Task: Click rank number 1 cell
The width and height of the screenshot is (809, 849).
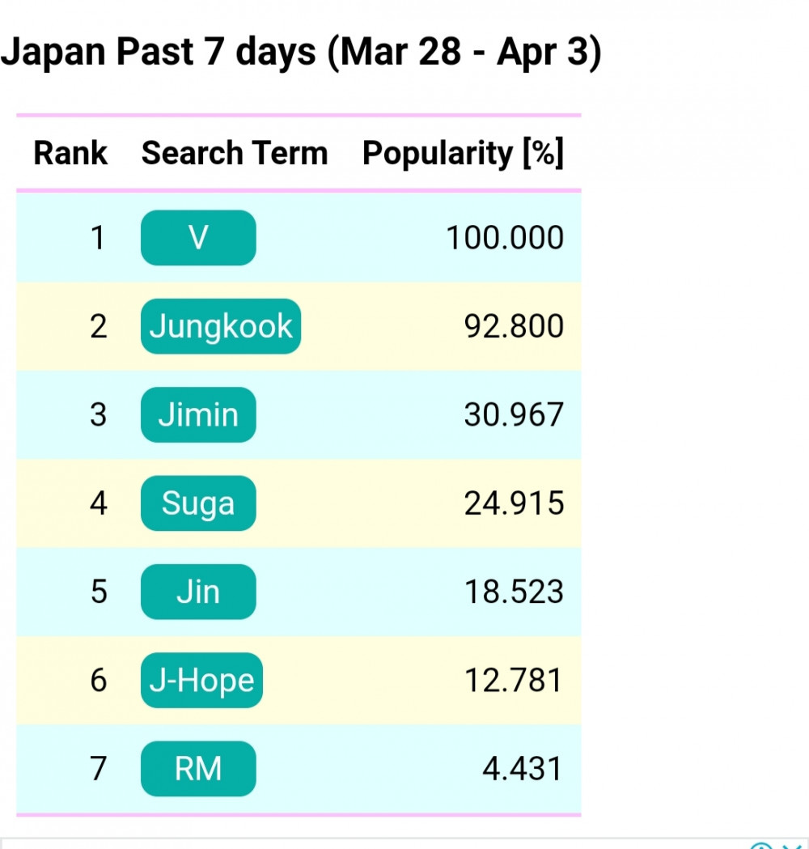Action: point(98,238)
